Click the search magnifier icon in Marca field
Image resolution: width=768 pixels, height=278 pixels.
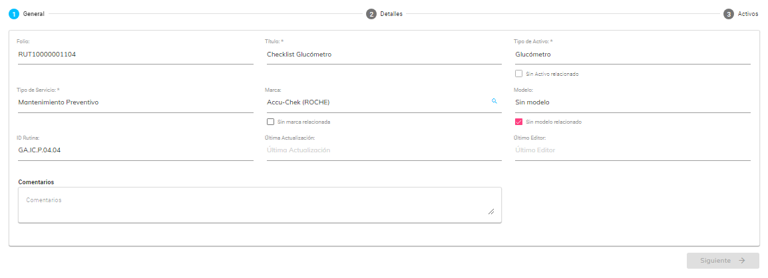[x=494, y=101]
